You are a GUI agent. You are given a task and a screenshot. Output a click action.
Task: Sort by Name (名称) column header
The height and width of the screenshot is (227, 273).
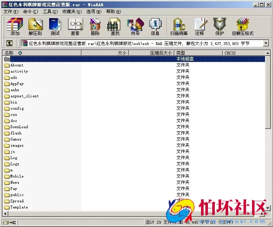(42, 53)
